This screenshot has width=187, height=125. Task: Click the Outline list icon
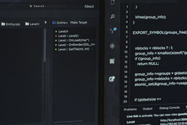pos(54,23)
